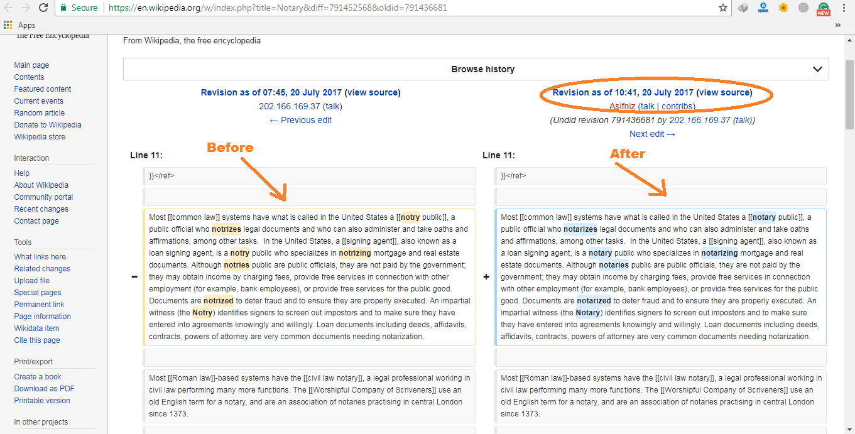The image size is (855, 434).
Task: Click the gray globe extension icon
Action: point(803,8)
